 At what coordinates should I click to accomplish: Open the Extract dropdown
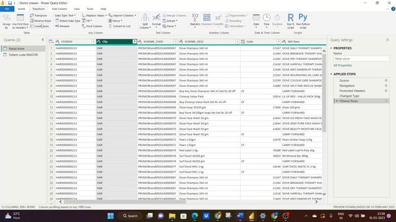point(170,21)
